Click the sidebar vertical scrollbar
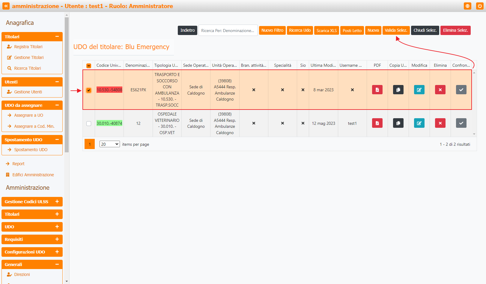Image resolution: width=486 pixels, height=284 pixels. click(x=67, y=84)
